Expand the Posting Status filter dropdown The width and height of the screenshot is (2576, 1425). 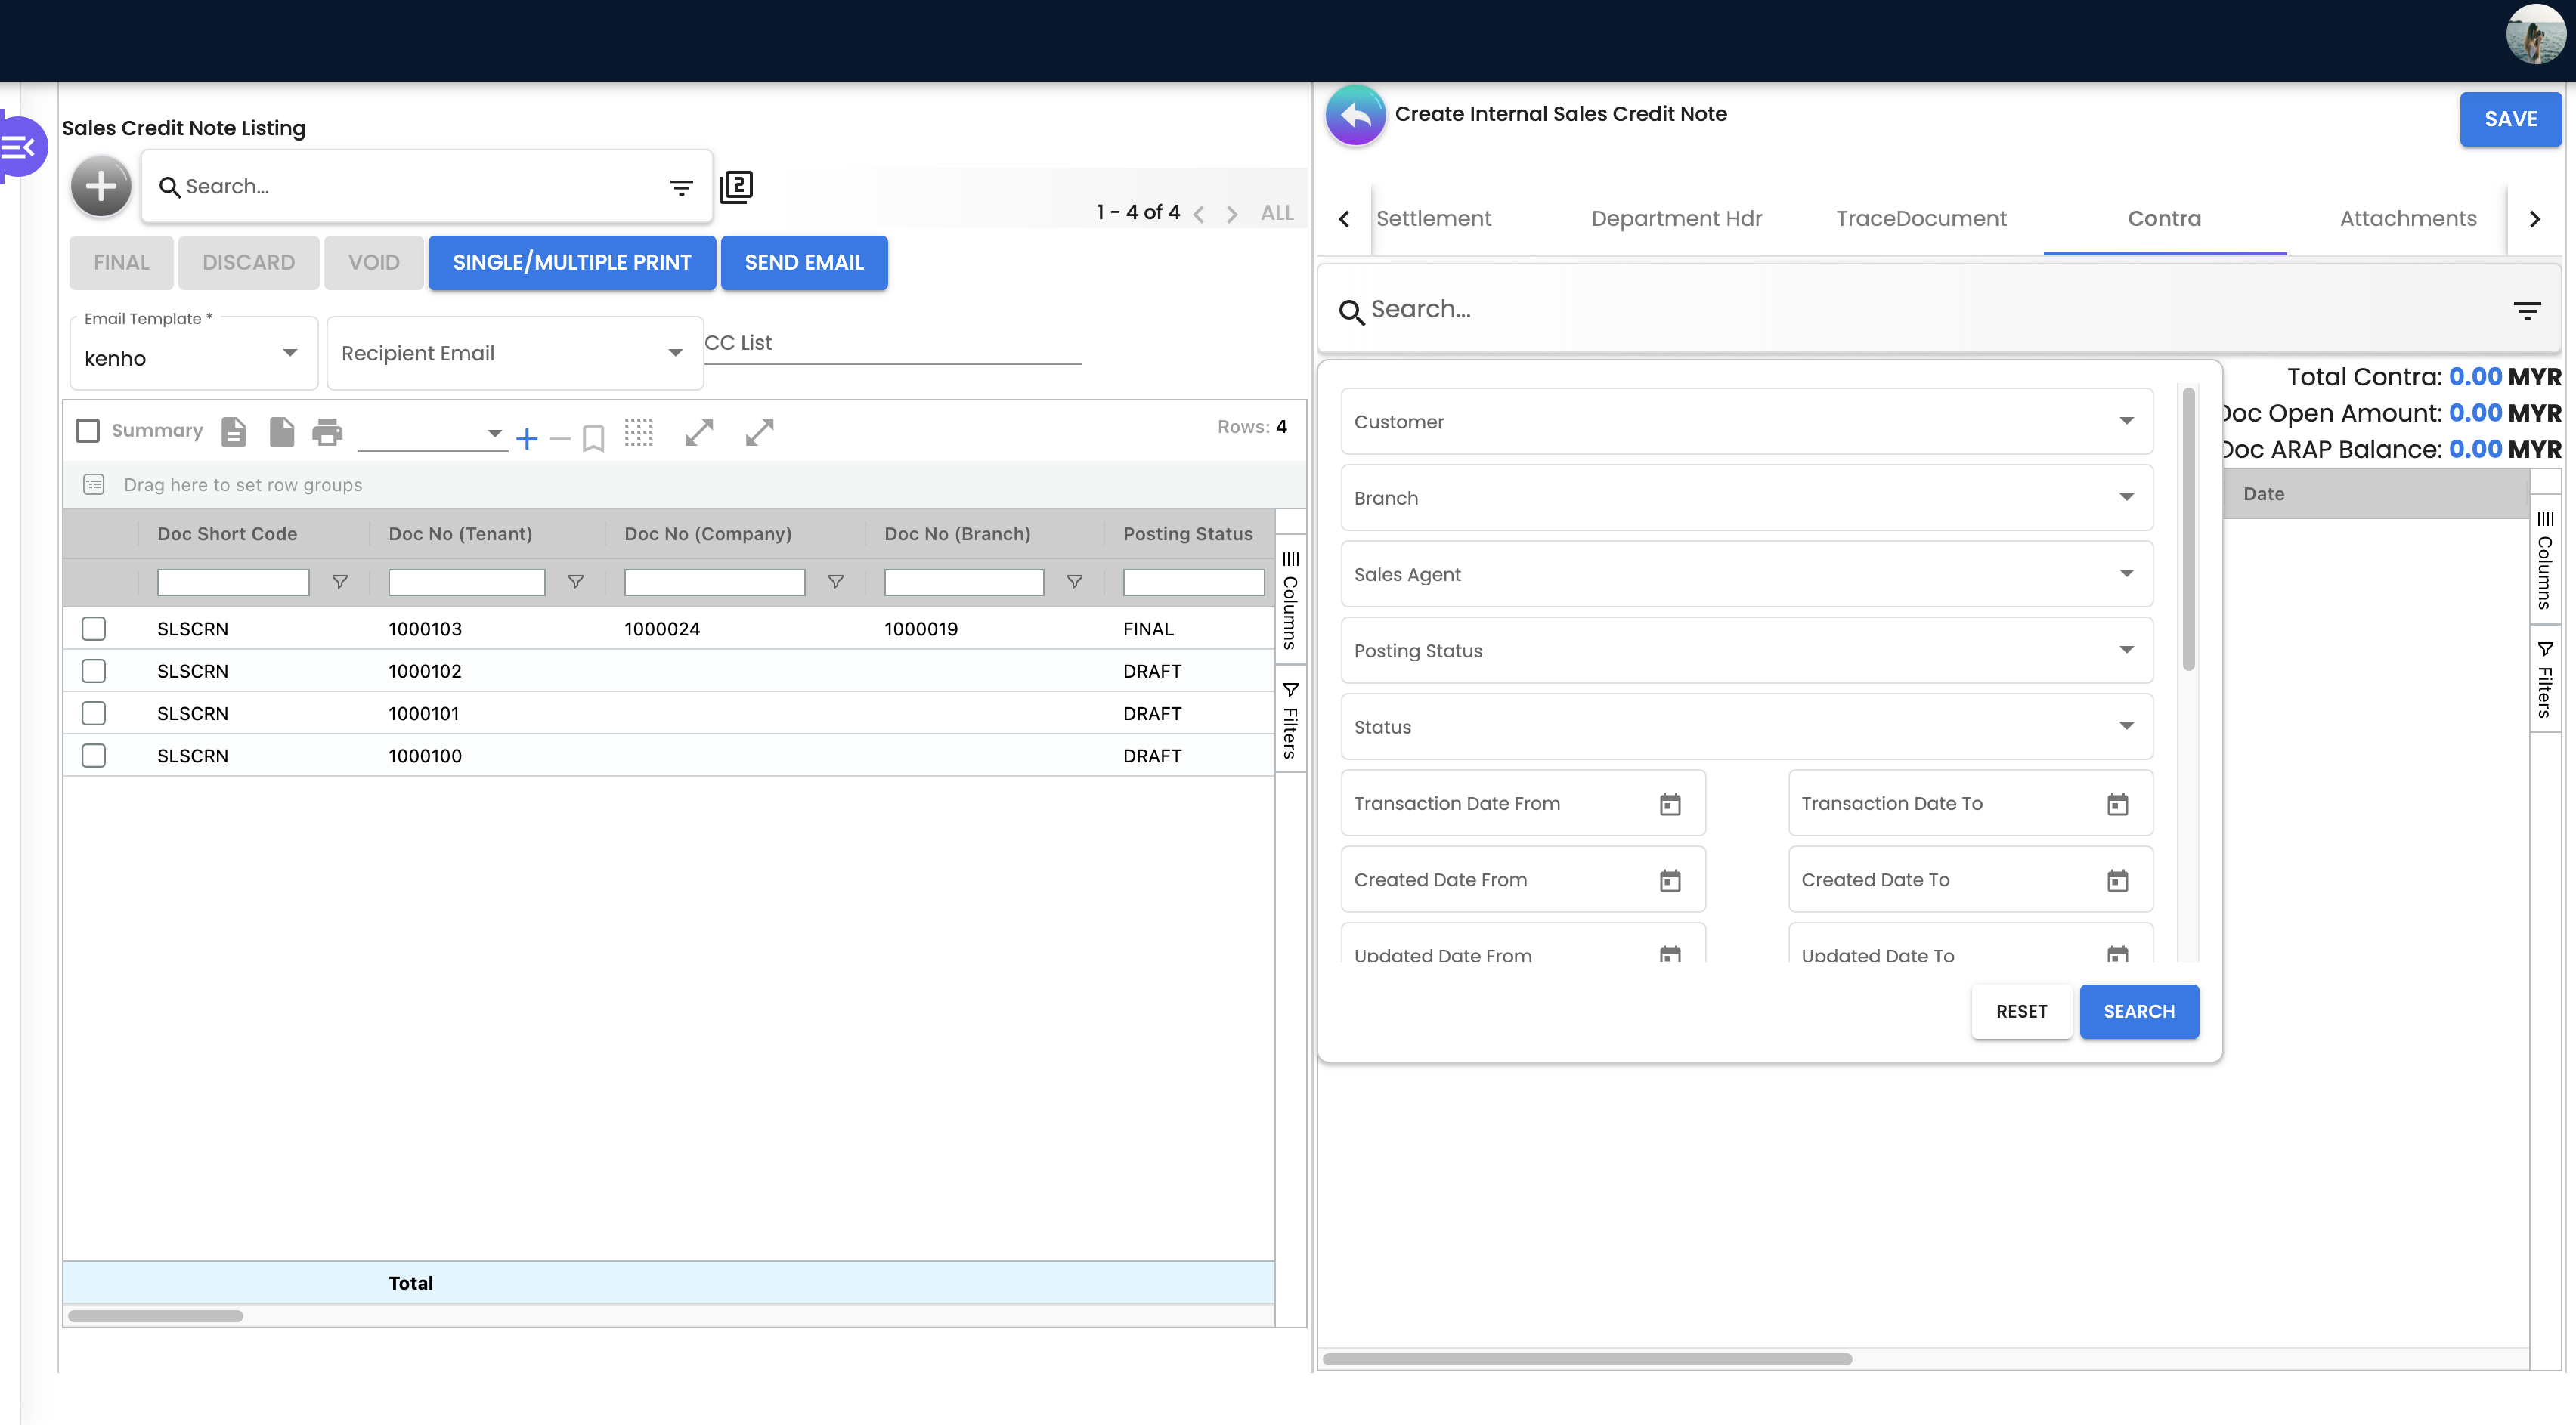click(1746, 651)
